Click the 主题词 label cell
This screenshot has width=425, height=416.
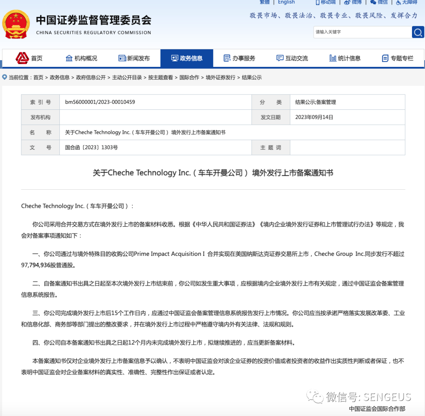click(270, 148)
